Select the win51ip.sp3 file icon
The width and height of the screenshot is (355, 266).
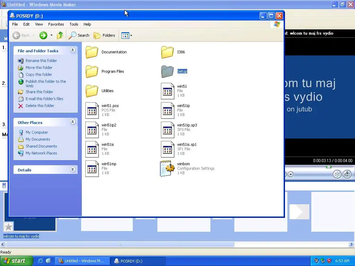(x=167, y=130)
